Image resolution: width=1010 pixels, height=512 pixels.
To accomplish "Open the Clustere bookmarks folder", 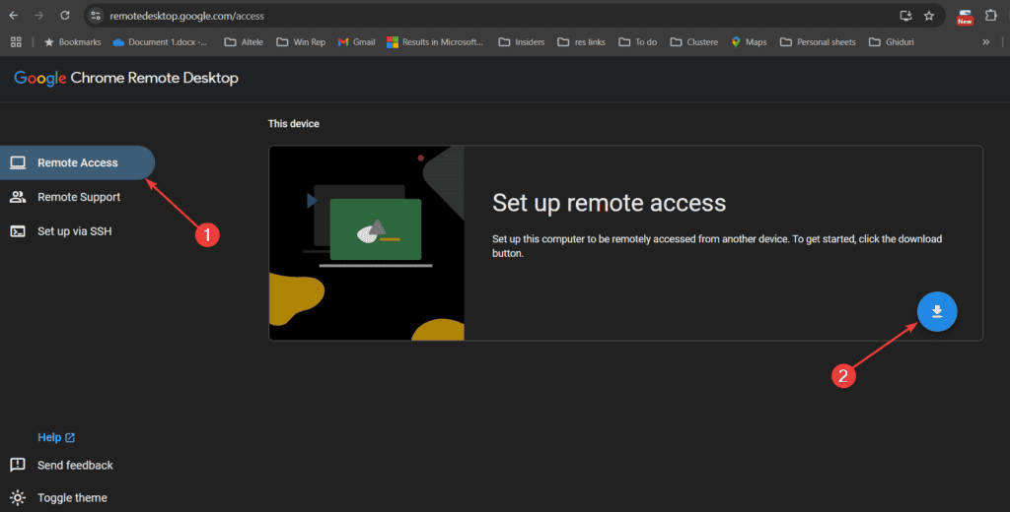I will coord(694,41).
